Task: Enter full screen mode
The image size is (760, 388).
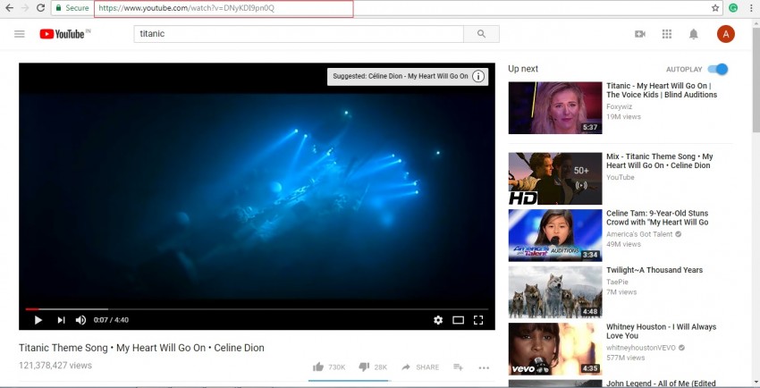Action: click(x=478, y=320)
